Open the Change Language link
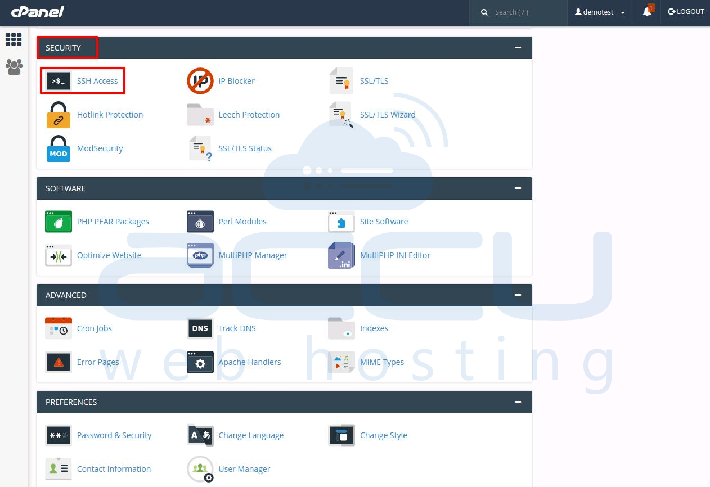 251,435
